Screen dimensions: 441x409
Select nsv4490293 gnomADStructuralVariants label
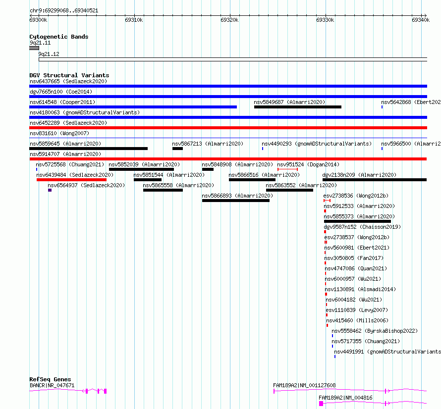pos(317,144)
